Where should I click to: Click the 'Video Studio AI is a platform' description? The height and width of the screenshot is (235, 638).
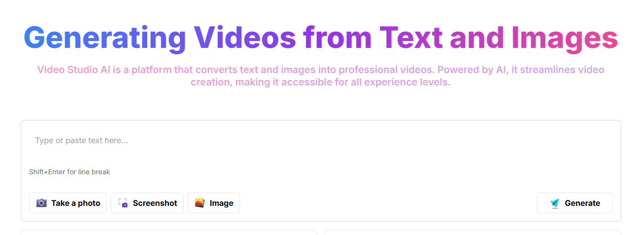pyautogui.click(x=320, y=76)
